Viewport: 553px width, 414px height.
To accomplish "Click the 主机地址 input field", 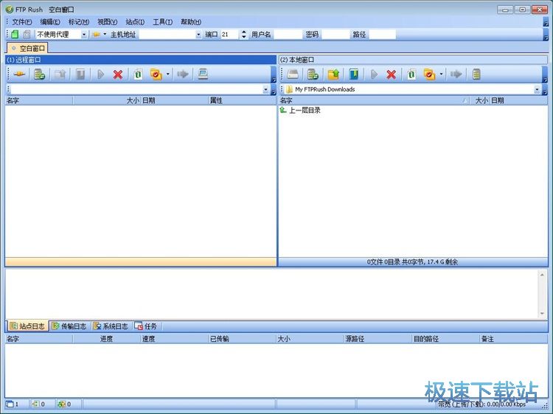I will tap(167, 35).
